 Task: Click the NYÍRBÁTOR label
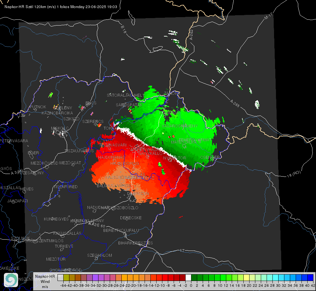pos(175,158)
